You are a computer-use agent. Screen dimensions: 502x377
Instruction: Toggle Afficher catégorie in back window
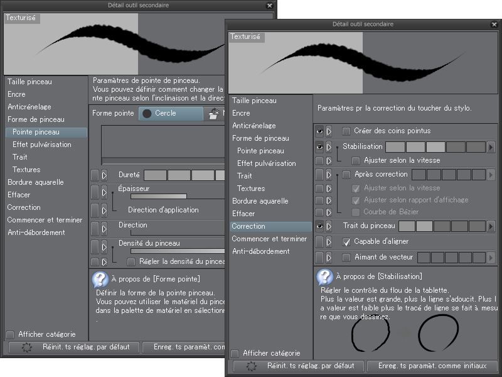click(10, 335)
